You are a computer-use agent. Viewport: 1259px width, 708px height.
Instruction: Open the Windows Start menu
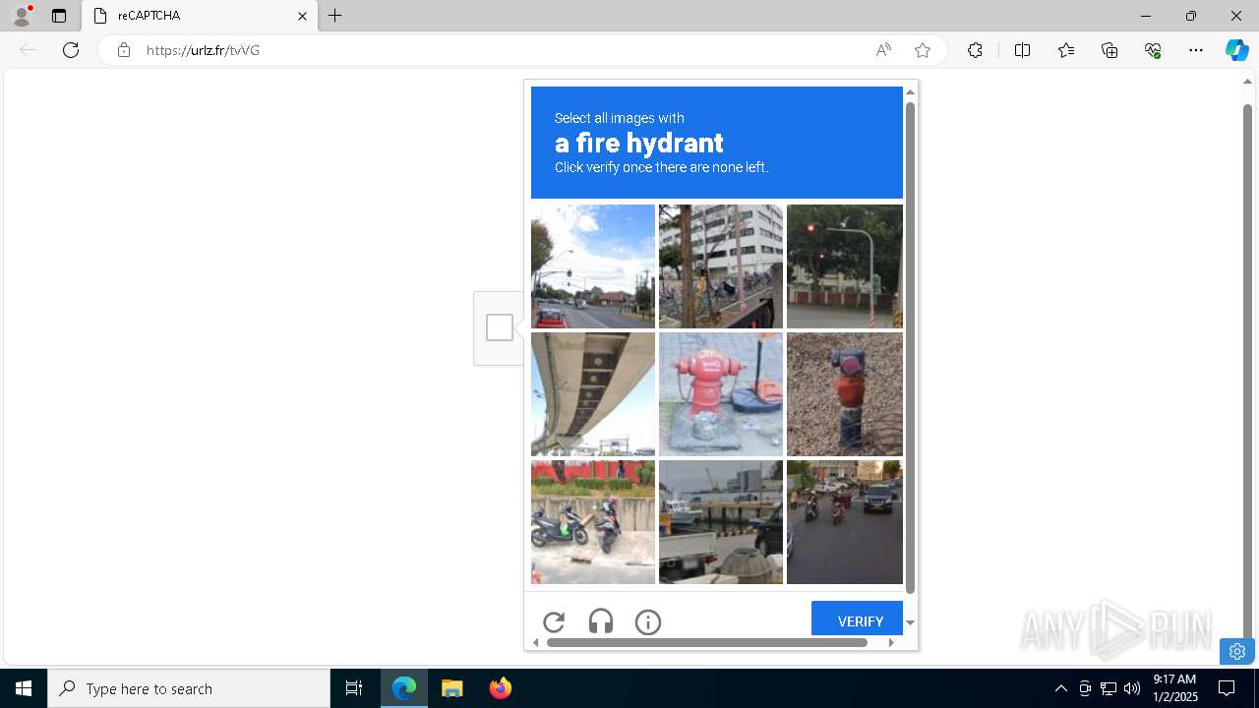coord(24,688)
